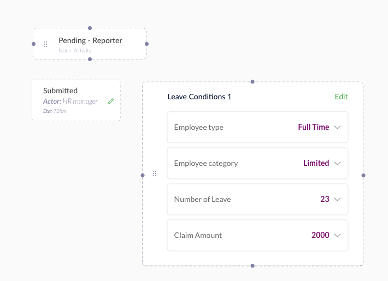Select the Submitted status card

(x=76, y=100)
